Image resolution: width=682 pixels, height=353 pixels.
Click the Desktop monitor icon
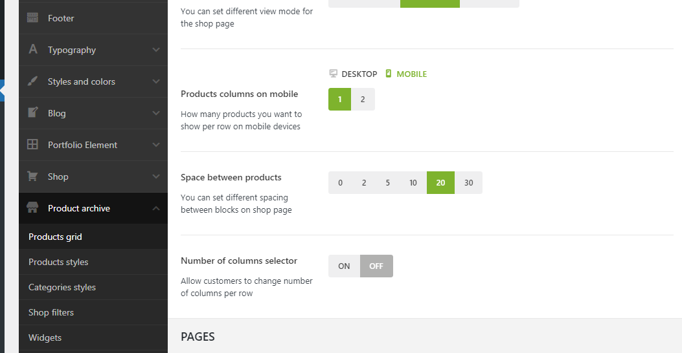pyautogui.click(x=334, y=74)
